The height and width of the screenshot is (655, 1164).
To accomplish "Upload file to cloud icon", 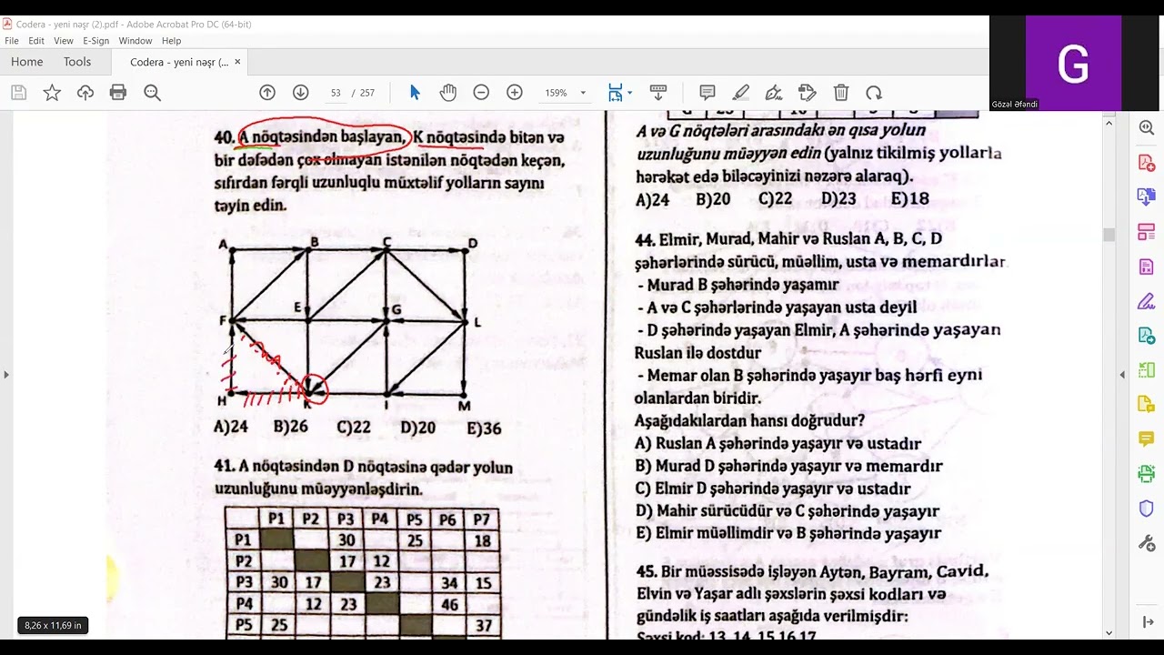I will point(85,92).
